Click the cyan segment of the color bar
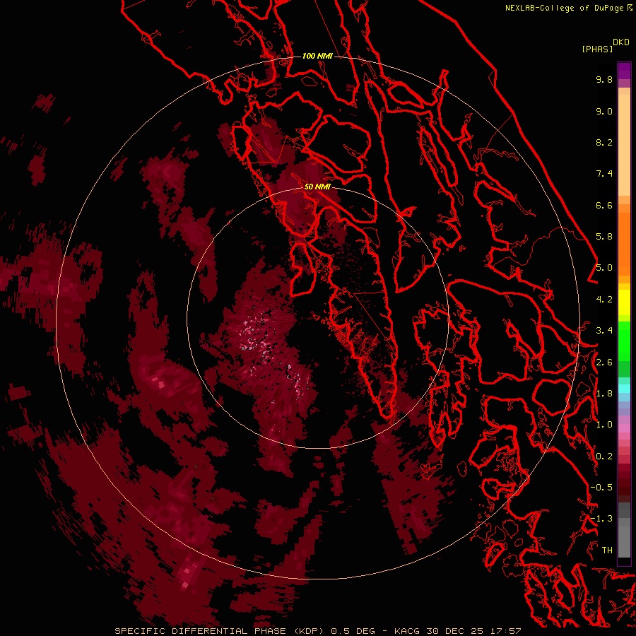Screen dimensions: 636x636 (x=624, y=389)
